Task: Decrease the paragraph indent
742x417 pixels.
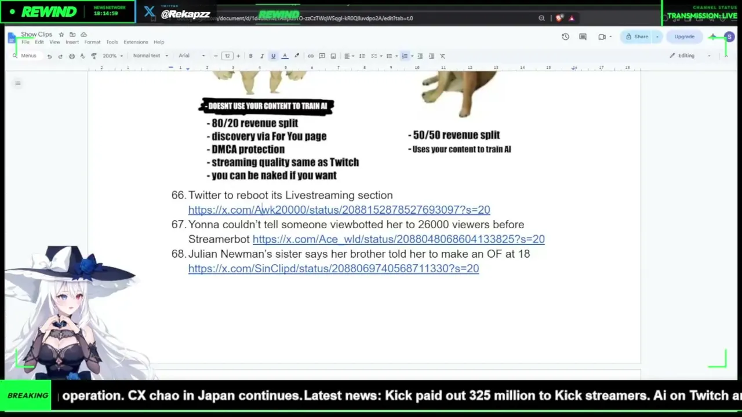Action: (x=420, y=56)
